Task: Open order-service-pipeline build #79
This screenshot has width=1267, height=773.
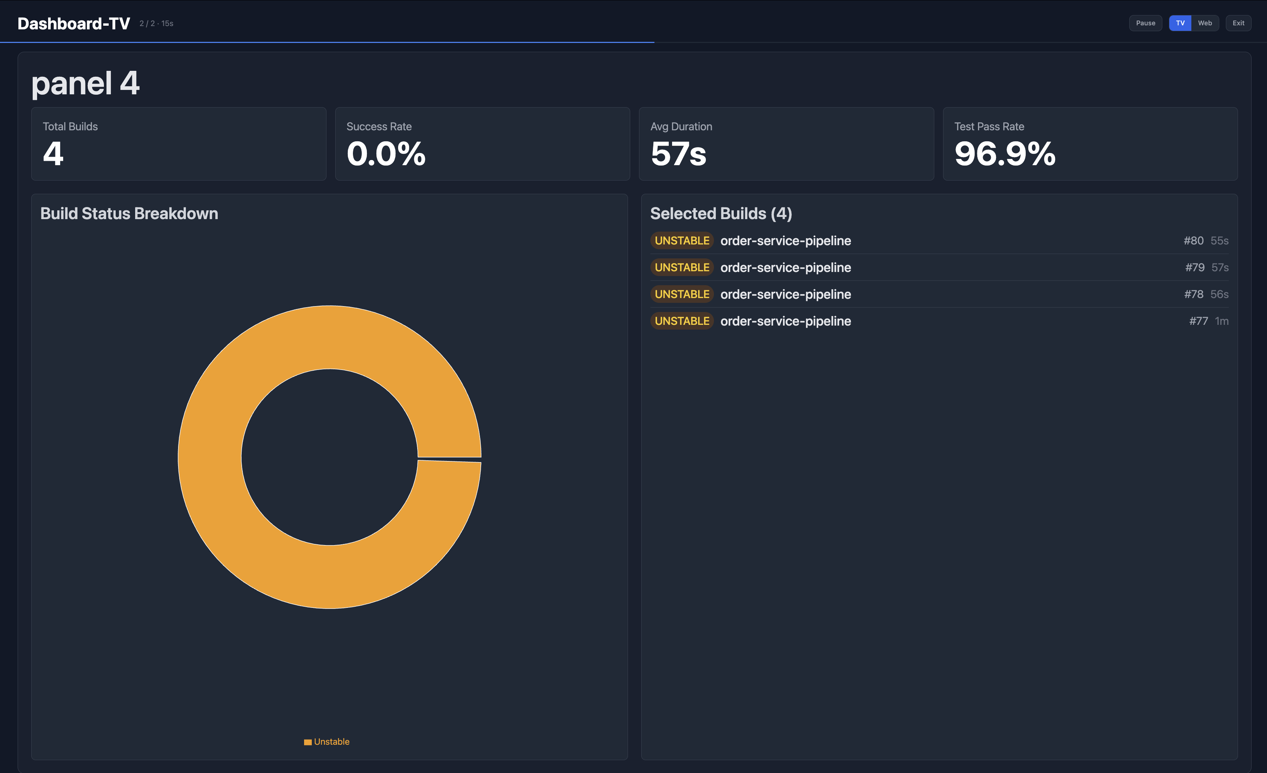Action: [x=785, y=267]
